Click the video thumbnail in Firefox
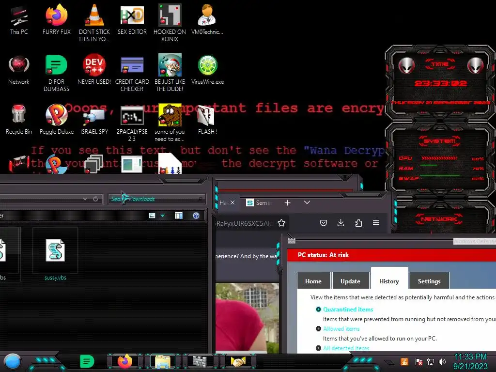Image resolution: width=496 pixels, height=372 pixels. [x=248, y=318]
